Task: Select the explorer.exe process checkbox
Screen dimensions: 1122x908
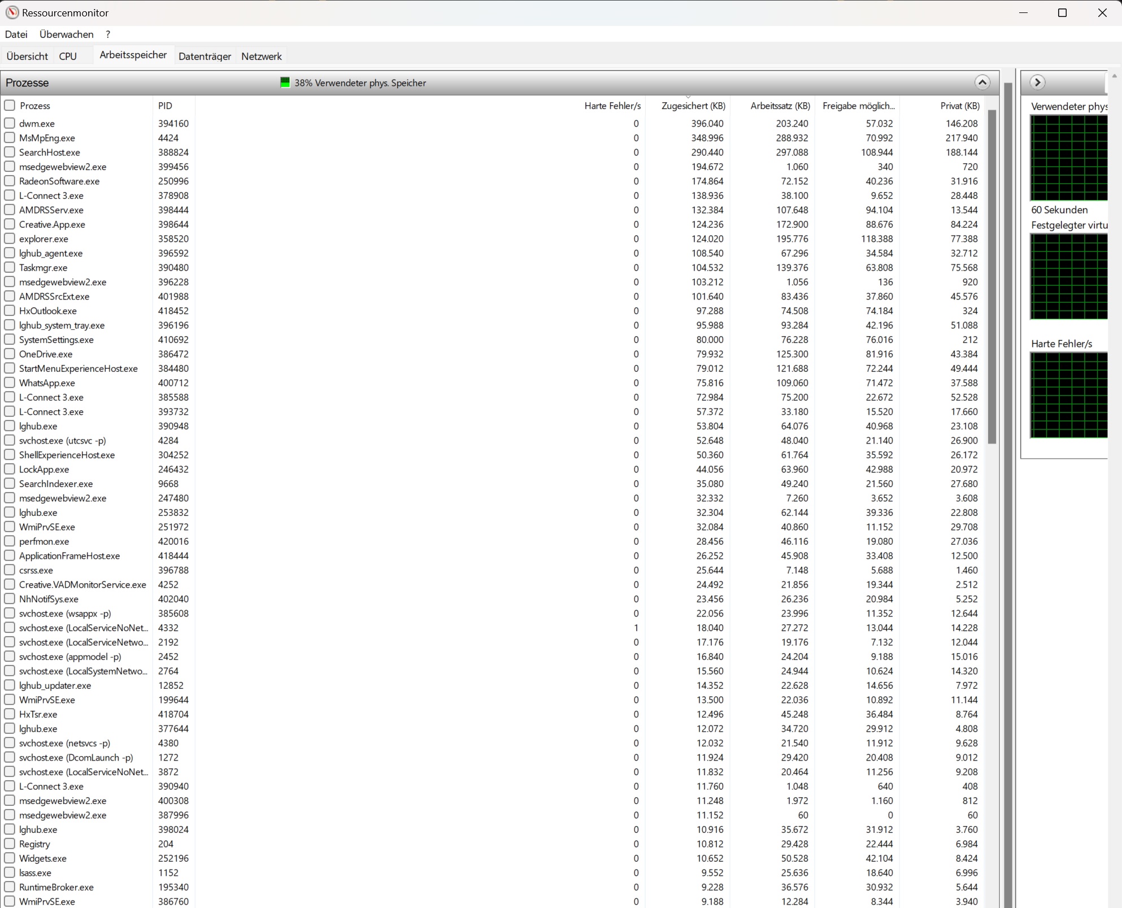Action: pos(10,239)
